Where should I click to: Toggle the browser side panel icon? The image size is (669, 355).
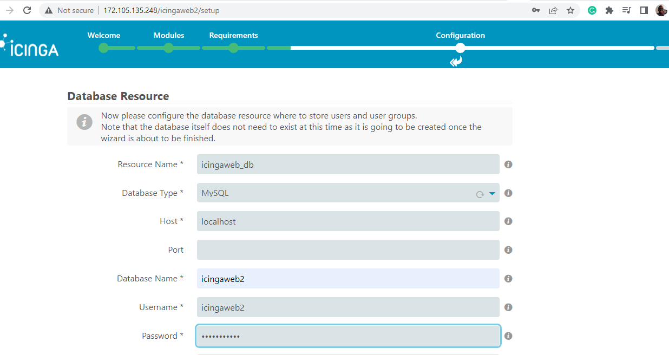point(644,10)
